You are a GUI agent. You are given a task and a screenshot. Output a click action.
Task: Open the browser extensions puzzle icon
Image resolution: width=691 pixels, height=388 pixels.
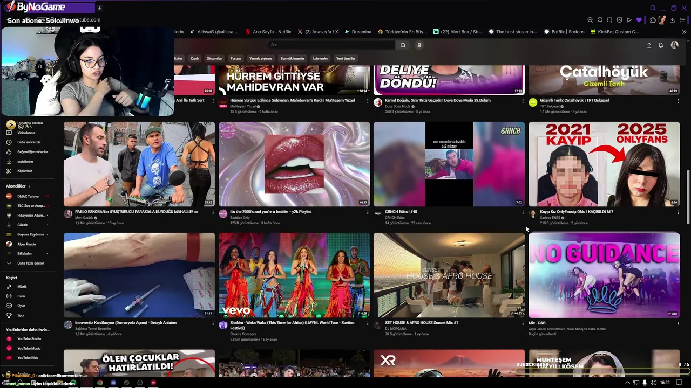pyautogui.click(x=653, y=20)
